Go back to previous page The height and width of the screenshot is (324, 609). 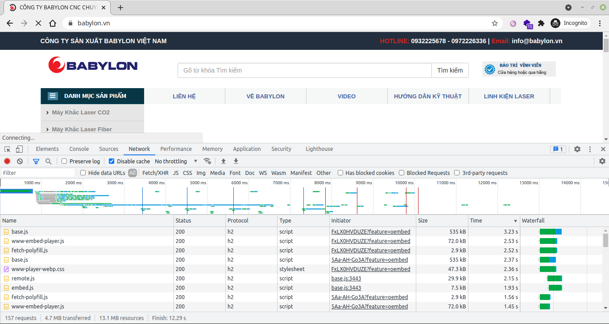click(x=10, y=23)
